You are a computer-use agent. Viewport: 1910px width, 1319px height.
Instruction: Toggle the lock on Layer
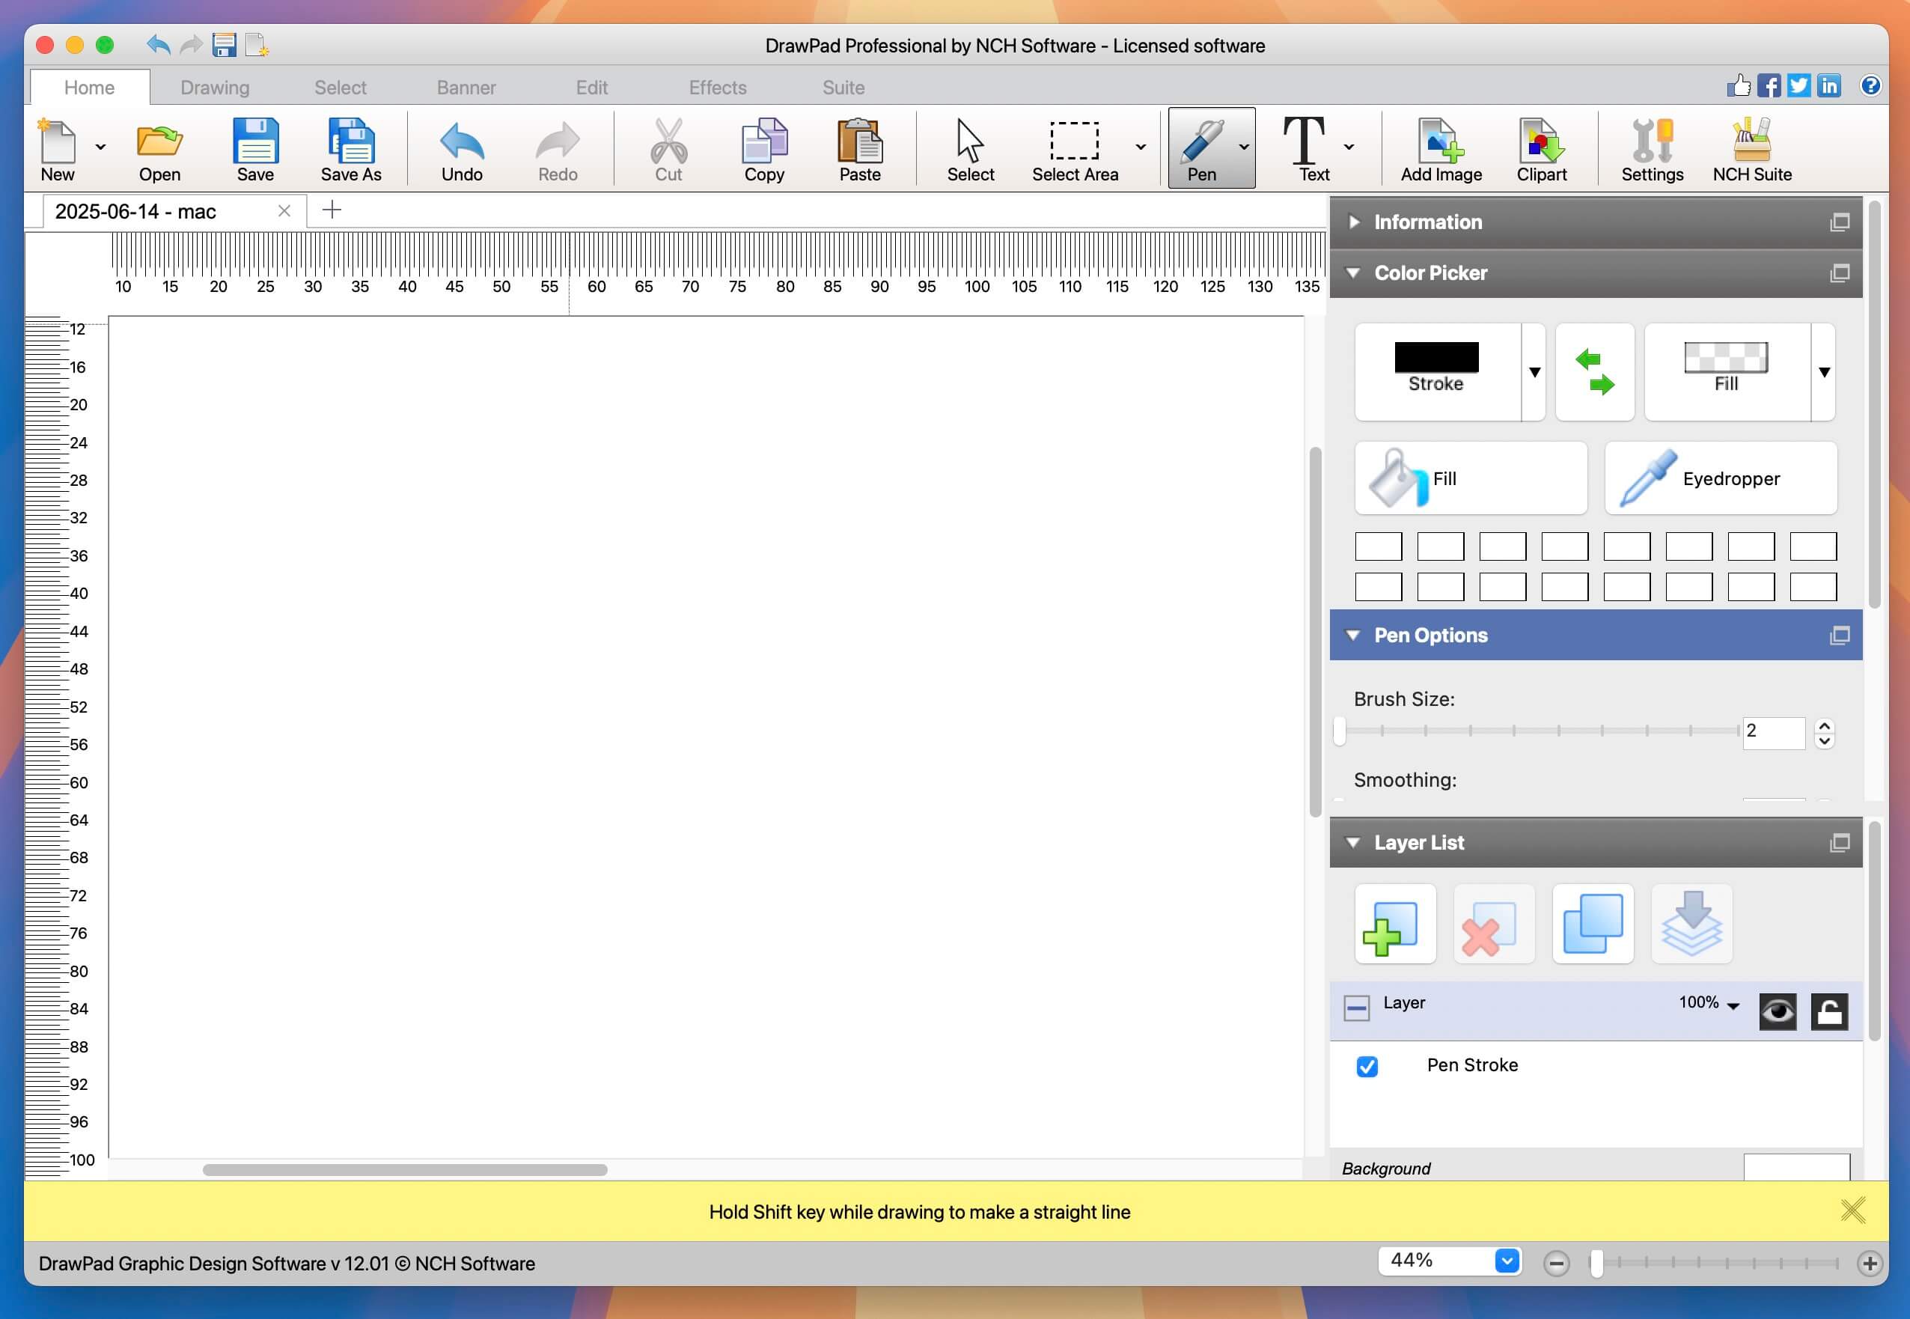click(1829, 1011)
